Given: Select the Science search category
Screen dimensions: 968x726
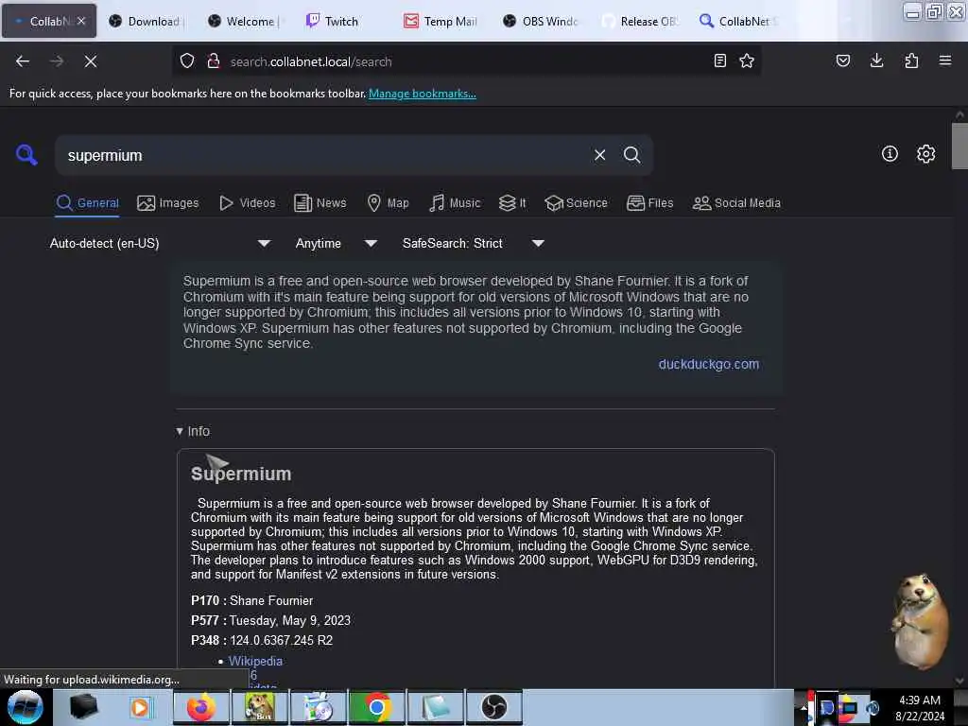Looking at the screenshot, I should [576, 202].
